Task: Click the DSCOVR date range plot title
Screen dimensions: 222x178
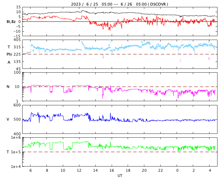Action: [120, 4]
